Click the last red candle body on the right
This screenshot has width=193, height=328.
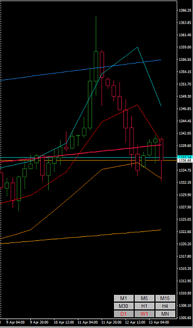[161, 150]
